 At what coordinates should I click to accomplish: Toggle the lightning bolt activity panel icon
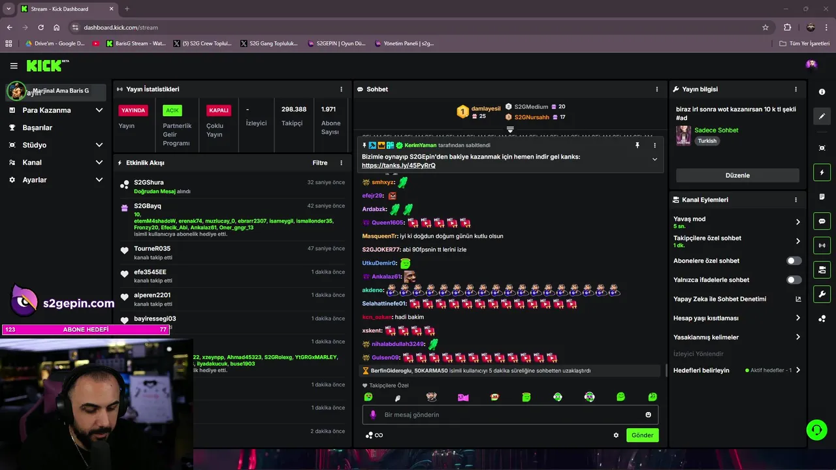click(x=822, y=172)
